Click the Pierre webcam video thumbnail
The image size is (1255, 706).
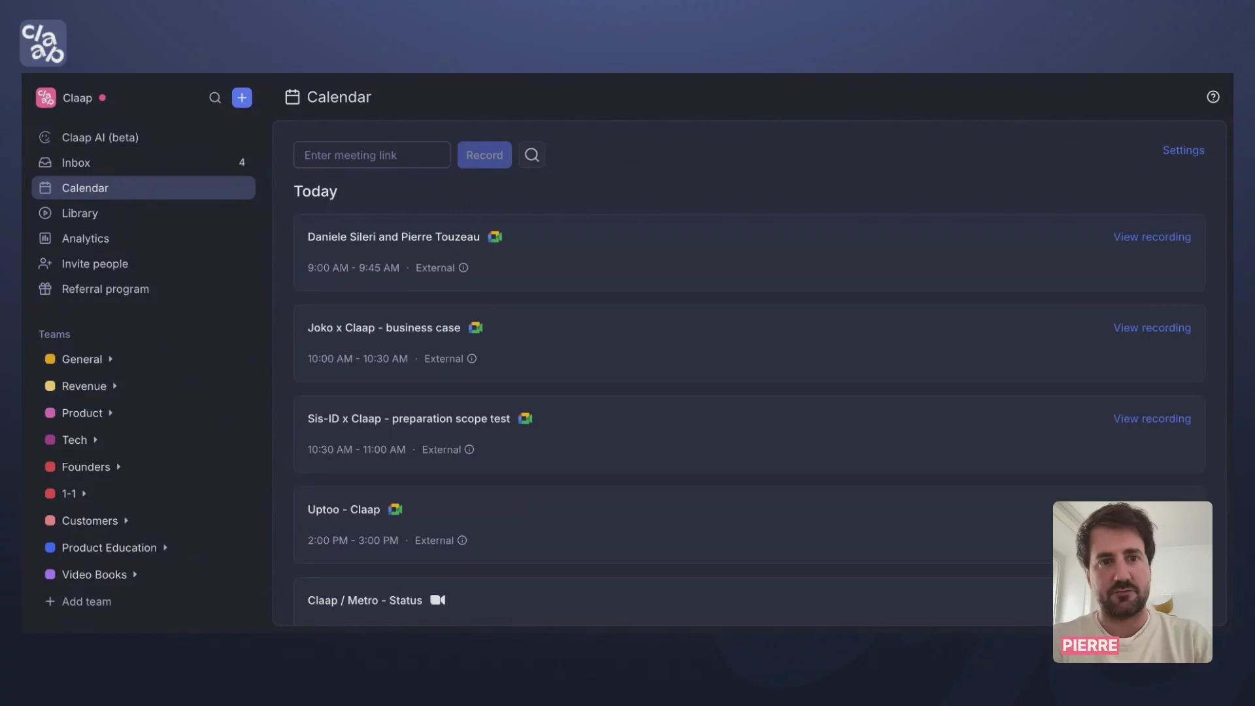click(x=1133, y=582)
